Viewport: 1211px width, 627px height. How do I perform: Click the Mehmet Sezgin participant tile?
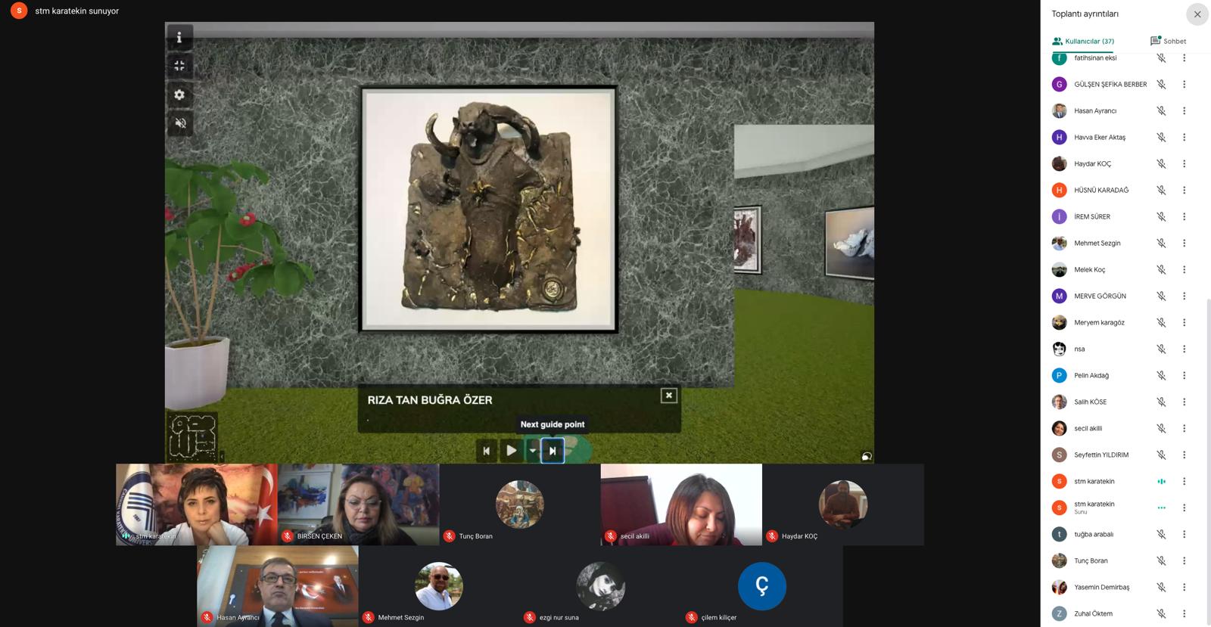439,586
